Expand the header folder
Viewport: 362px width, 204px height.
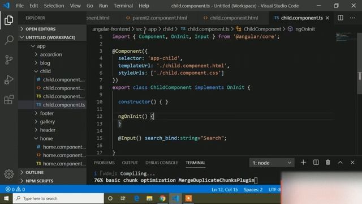tap(48, 130)
